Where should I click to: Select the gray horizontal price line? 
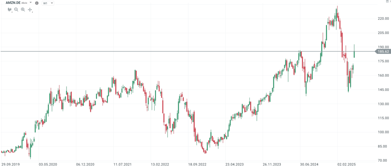tap(175, 51)
